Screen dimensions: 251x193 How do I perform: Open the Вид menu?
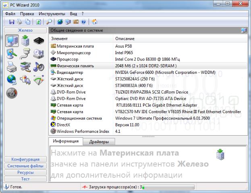pyautogui.click(x=73, y=14)
